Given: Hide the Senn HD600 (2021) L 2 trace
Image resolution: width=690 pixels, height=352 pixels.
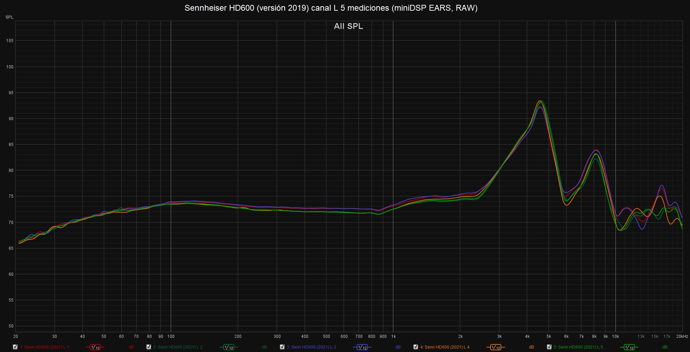Looking at the screenshot, I should click(149, 347).
